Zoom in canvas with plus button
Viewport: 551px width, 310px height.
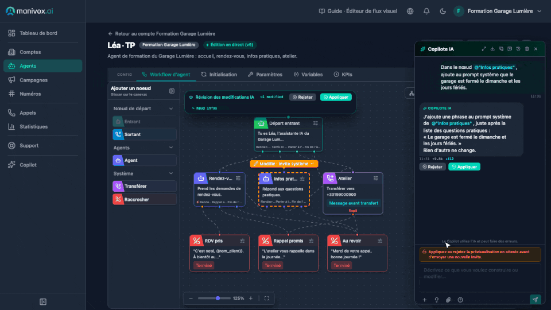click(x=251, y=299)
